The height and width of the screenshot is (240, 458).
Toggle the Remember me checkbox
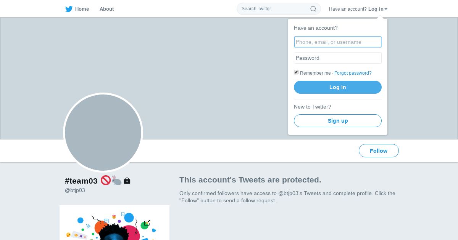click(296, 72)
